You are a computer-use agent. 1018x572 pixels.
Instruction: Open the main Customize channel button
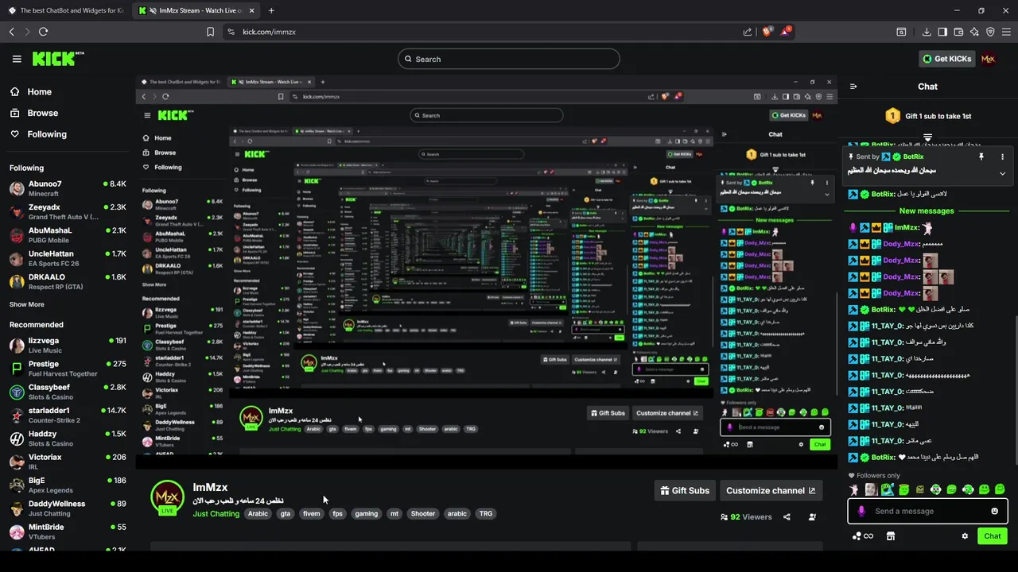coord(771,490)
